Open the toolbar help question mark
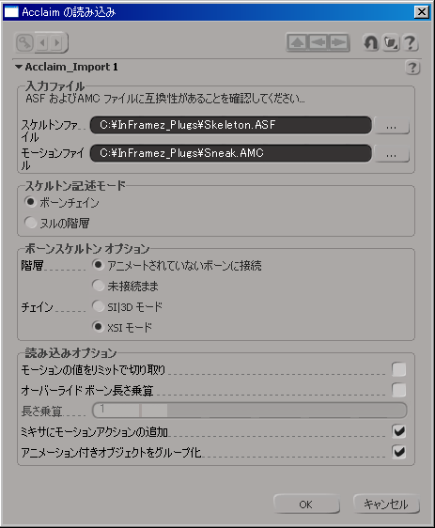 pos(410,43)
